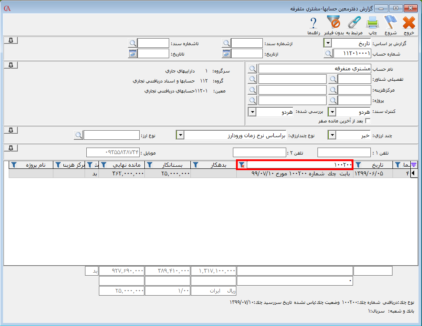The height and width of the screenshot is (326, 422).
Task: Toggle the pin on the phone numbers panel
Action: click(x=11, y=148)
